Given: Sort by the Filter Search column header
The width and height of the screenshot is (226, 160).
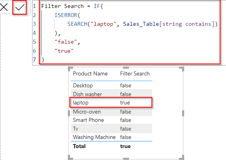Looking at the screenshot, I should [x=135, y=73].
